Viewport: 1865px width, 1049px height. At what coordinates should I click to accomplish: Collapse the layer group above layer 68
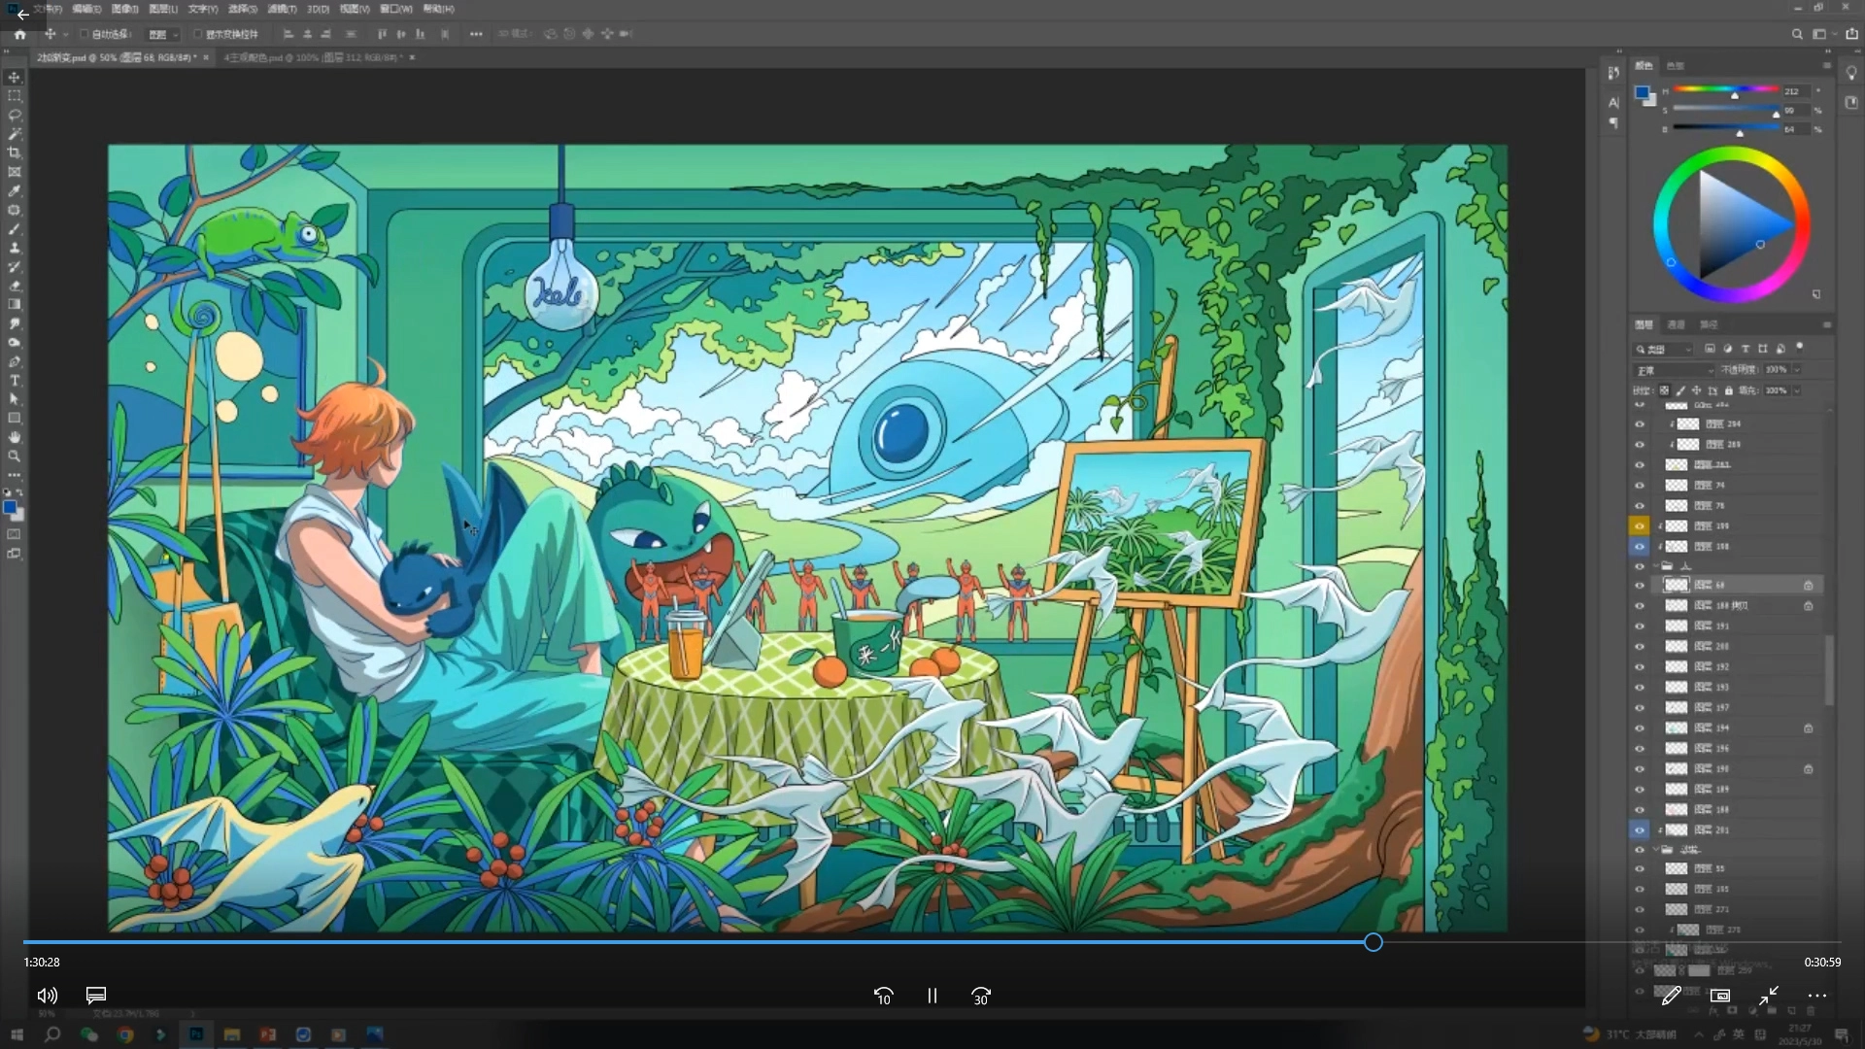[x=1656, y=566]
